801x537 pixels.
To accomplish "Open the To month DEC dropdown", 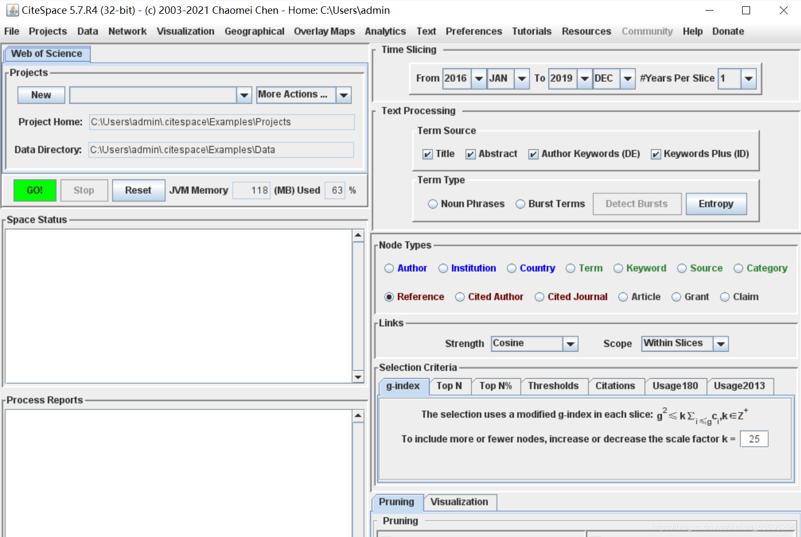I will click(628, 78).
